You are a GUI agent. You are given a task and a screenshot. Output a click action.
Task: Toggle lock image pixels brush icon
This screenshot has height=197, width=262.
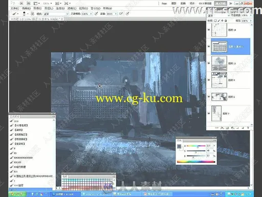[219, 21]
